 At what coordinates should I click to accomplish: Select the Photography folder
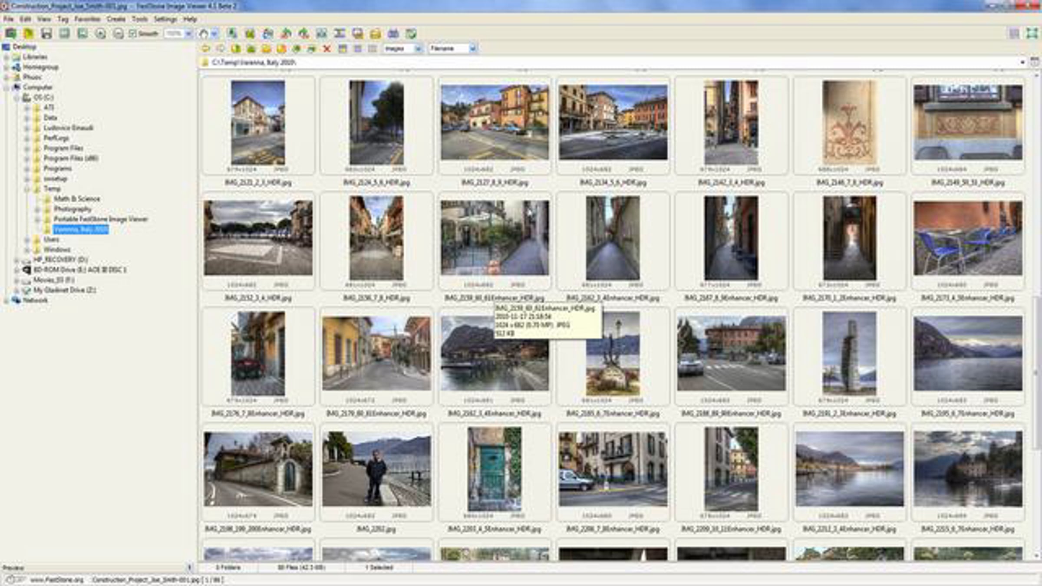click(73, 209)
